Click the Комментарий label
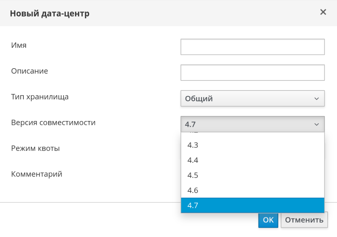The height and width of the screenshot is (237, 337). tap(37, 174)
